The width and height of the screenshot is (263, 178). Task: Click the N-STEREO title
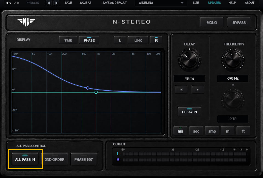[x=132, y=22]
